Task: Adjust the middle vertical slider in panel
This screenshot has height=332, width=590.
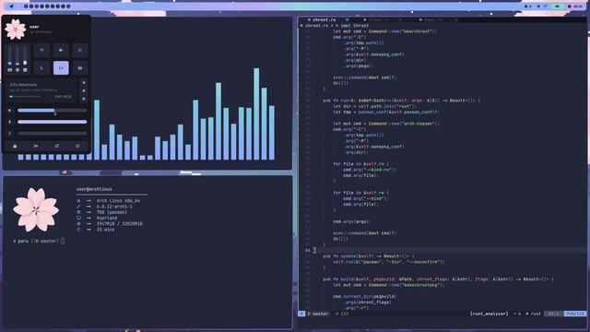Action: [18, 55]
